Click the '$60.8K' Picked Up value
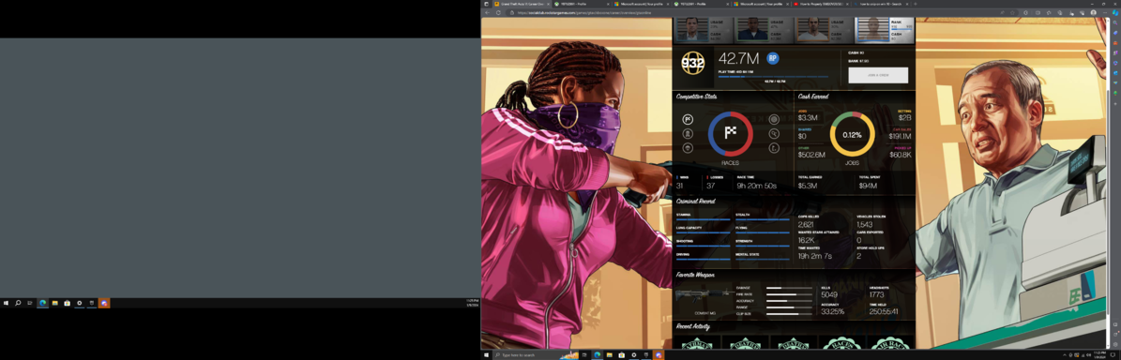Viewport: 1121px width, 360px height. pos(901,155)
